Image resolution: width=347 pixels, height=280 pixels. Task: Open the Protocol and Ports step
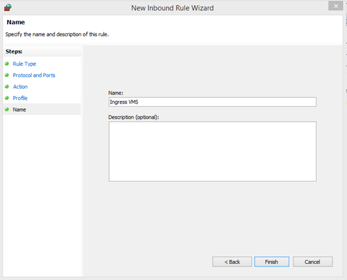point(34,75)
